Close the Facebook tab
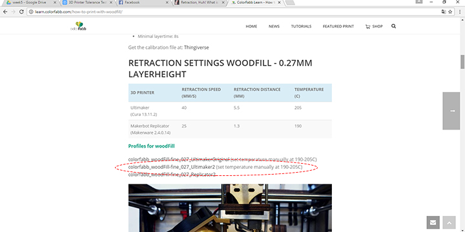 (167, 3)
